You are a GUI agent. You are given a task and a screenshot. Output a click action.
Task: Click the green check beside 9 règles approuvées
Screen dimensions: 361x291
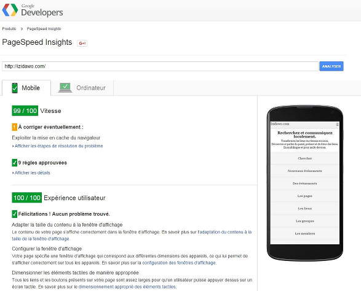point(15,163)
